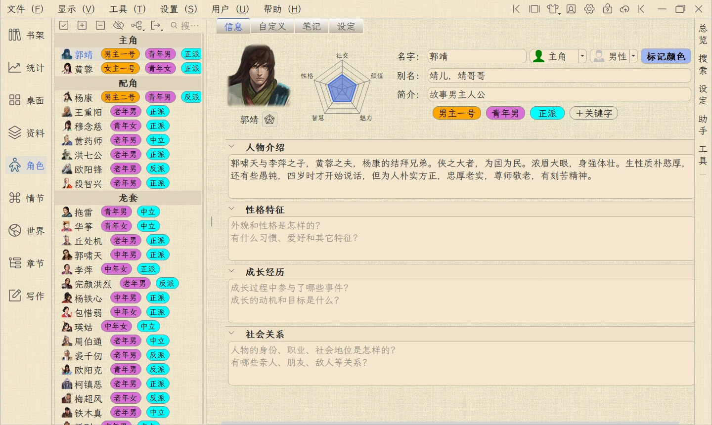Screen dimensions: 712x425
Task: Toggle the hidden-eye visibility icon
Action: click(118, 25)
